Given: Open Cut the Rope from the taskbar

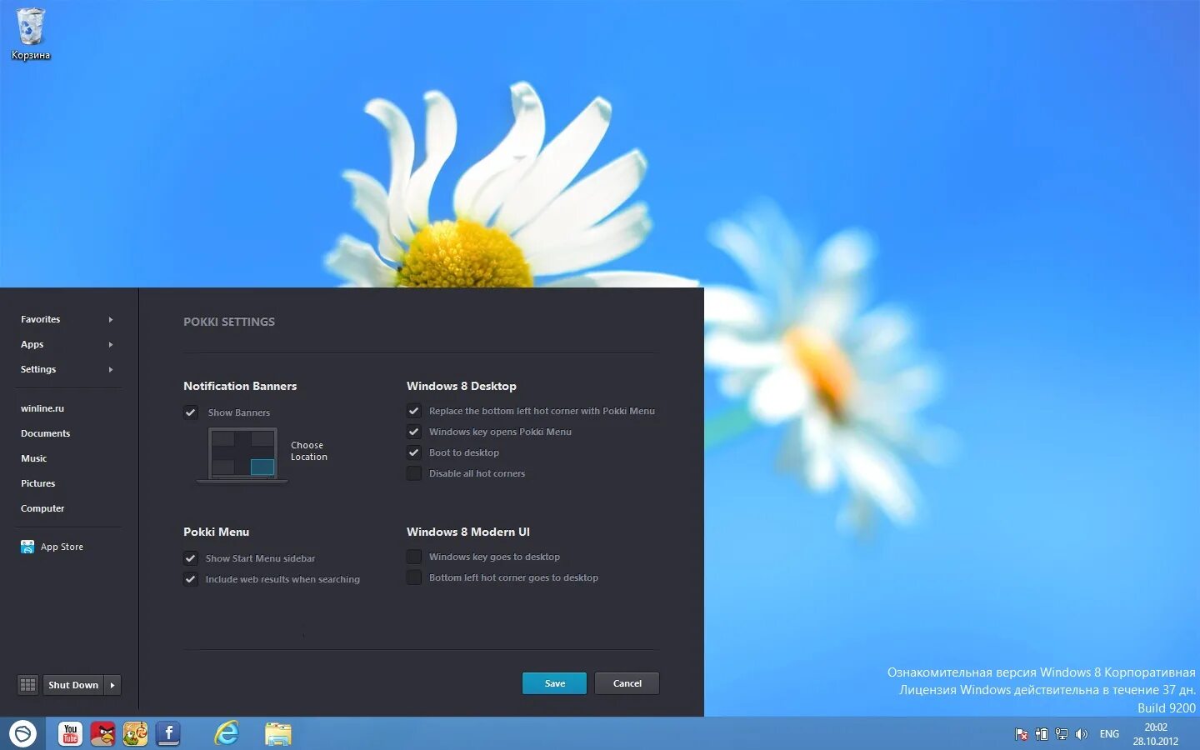Looking at the screenshot, I should [x=135, y=734].
